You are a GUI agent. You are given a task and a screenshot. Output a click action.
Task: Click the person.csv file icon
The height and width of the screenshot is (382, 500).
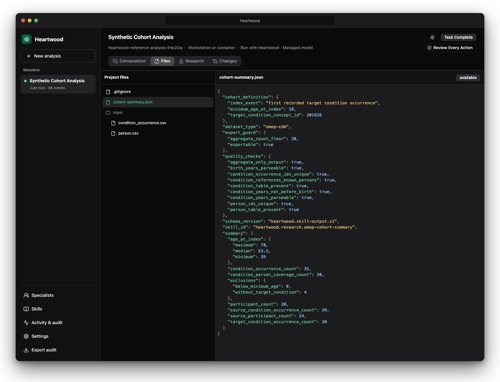[x=113, y=133]
